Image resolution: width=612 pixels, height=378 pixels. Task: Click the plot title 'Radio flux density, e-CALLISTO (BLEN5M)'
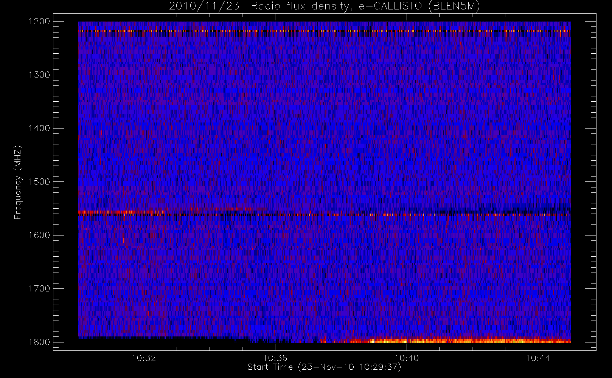pyautogui.click(x=365, y=6)
